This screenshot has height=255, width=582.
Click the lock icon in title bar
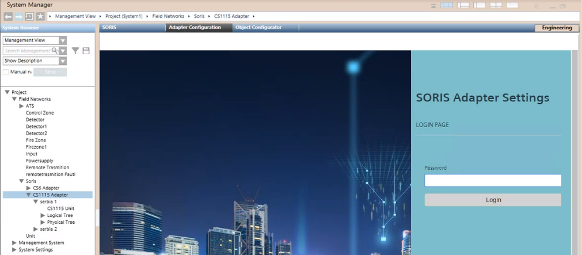[x=537, y=5]
